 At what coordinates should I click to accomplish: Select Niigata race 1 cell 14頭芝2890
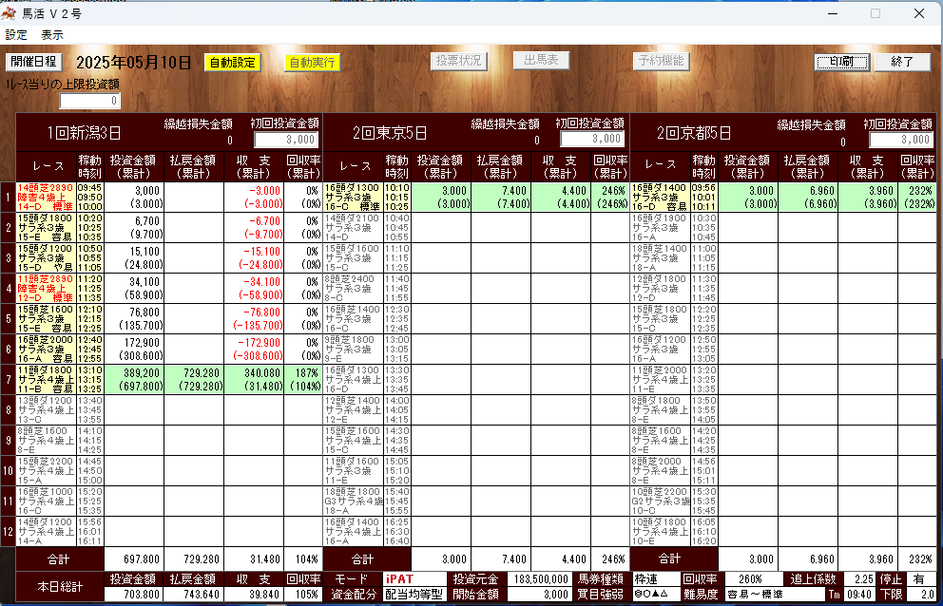(46, 197)
